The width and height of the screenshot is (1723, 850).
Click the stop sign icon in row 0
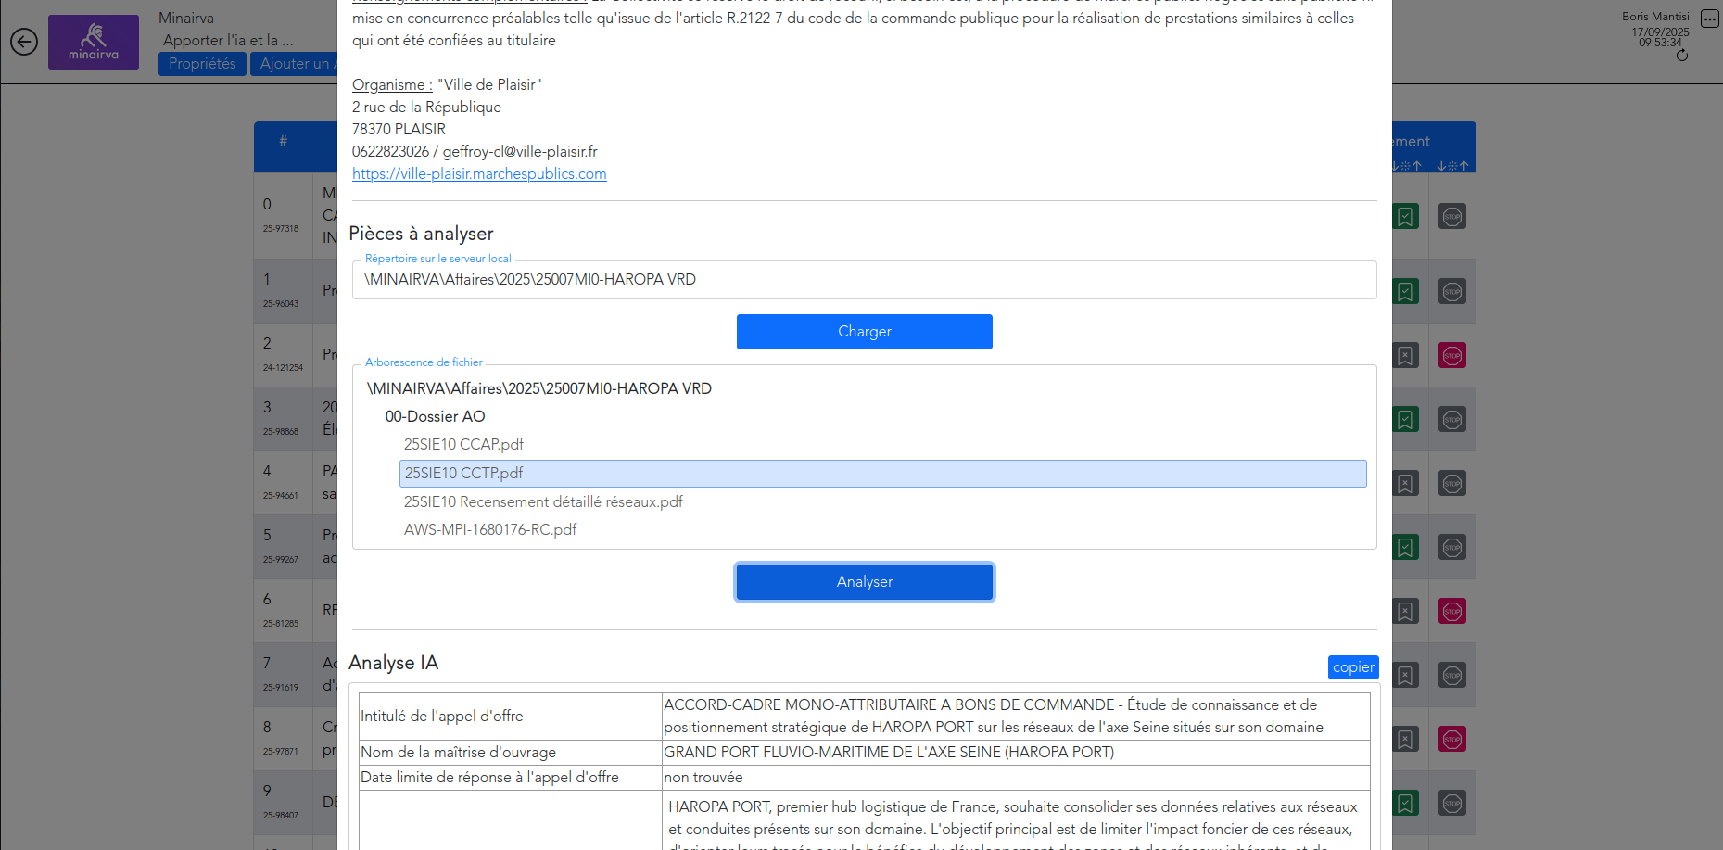pos(1451,217)
